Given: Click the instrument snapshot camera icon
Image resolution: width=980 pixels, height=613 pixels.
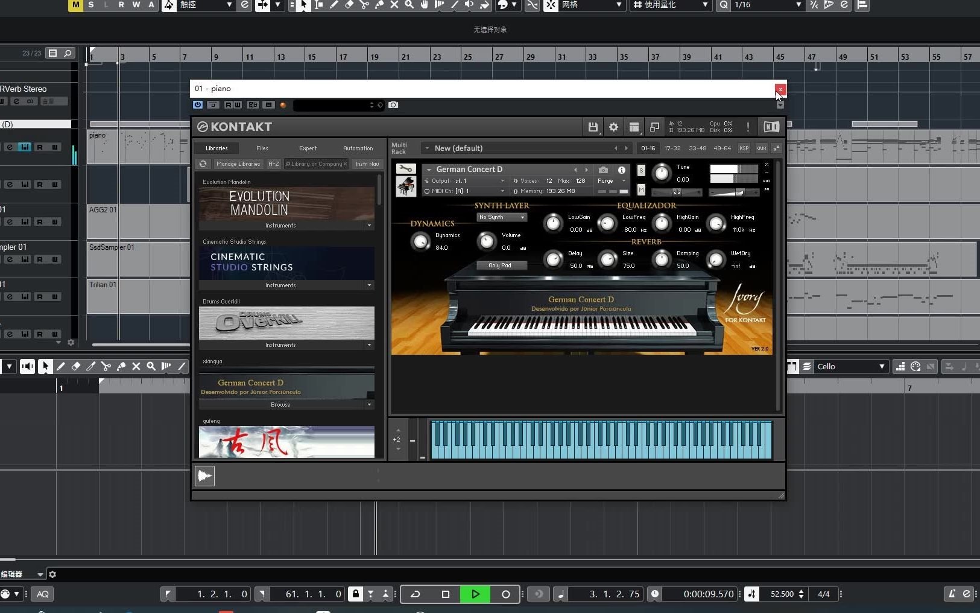Looking at the screenshot, I should 603,170.
